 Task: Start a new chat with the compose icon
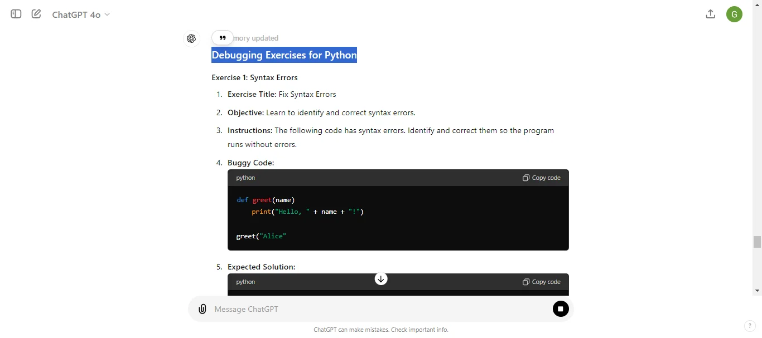point(36,14)
